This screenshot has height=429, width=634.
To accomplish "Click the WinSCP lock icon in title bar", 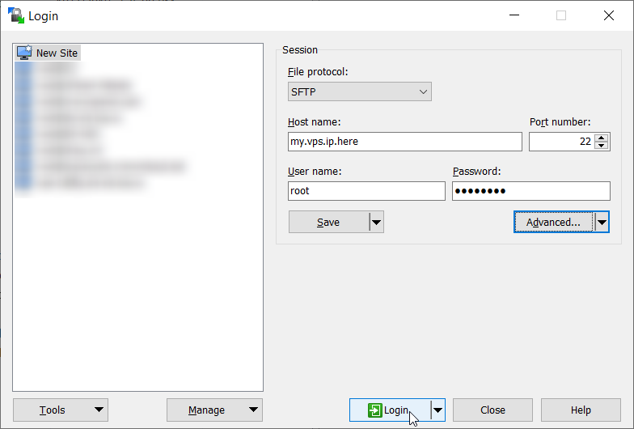I will pyautogui.click(x=16, y=15).
